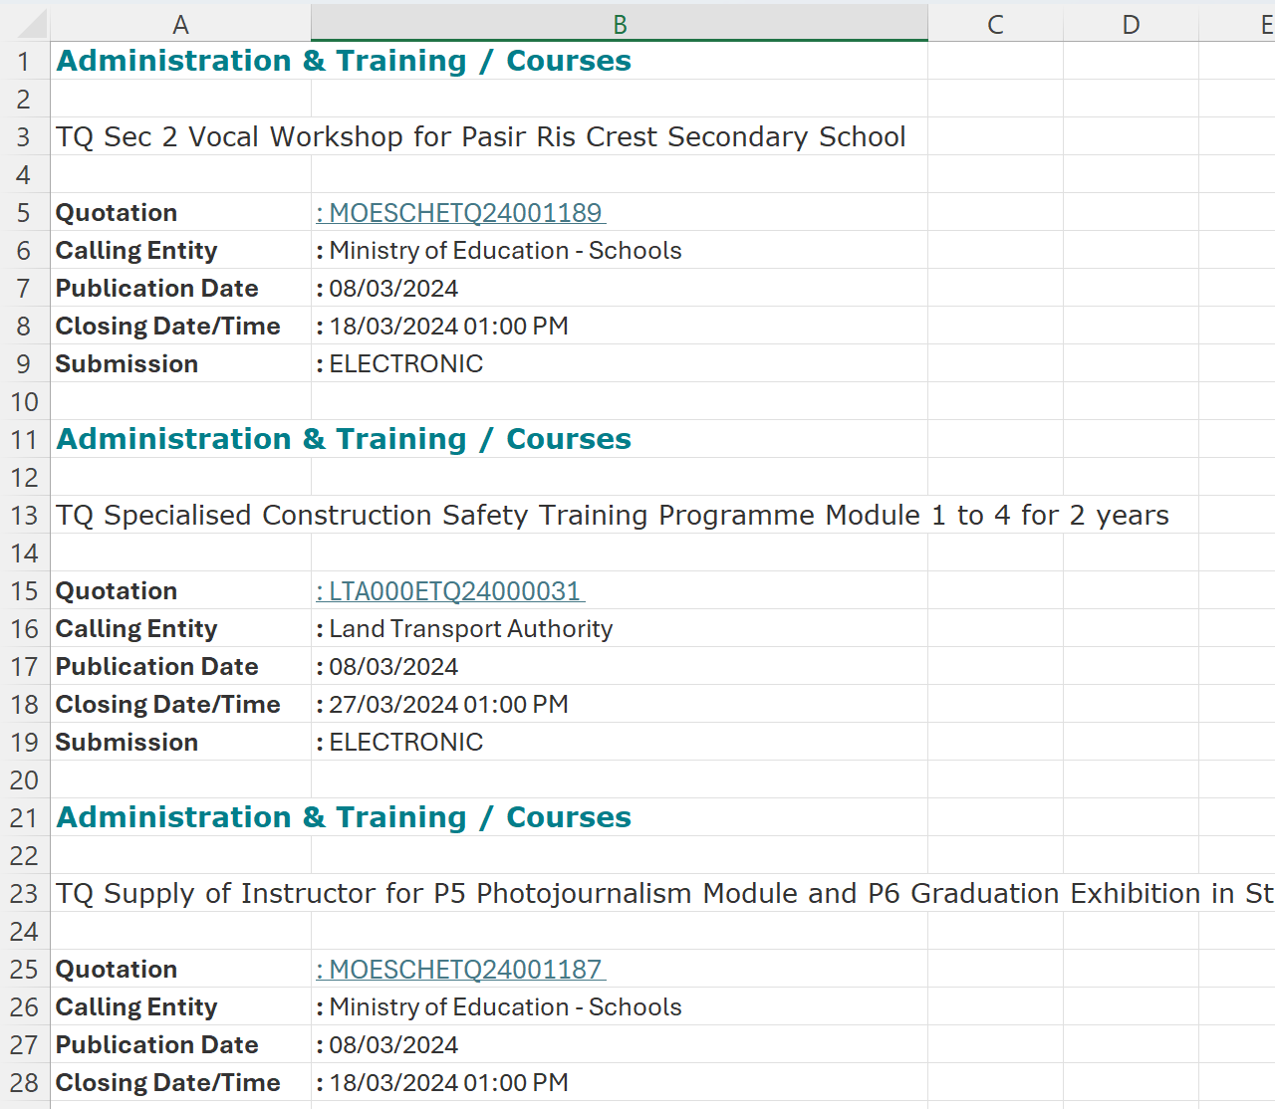Image resolution: width=1275 pixels, height=1109 pixels.
Task: Select the Ministry of Education - Schools cell in row 26
Action: click(x=499, y=1006)
